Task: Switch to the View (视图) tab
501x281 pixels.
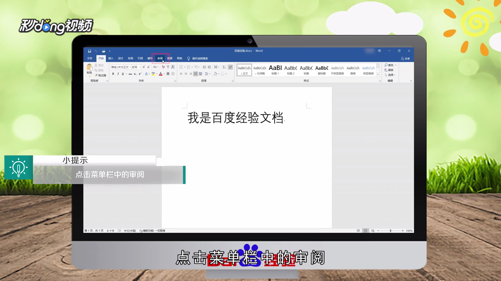Action: [x=170, y=59]
